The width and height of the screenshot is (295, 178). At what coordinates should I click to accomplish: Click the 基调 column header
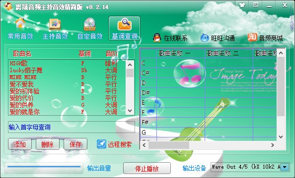coord(84,54)
